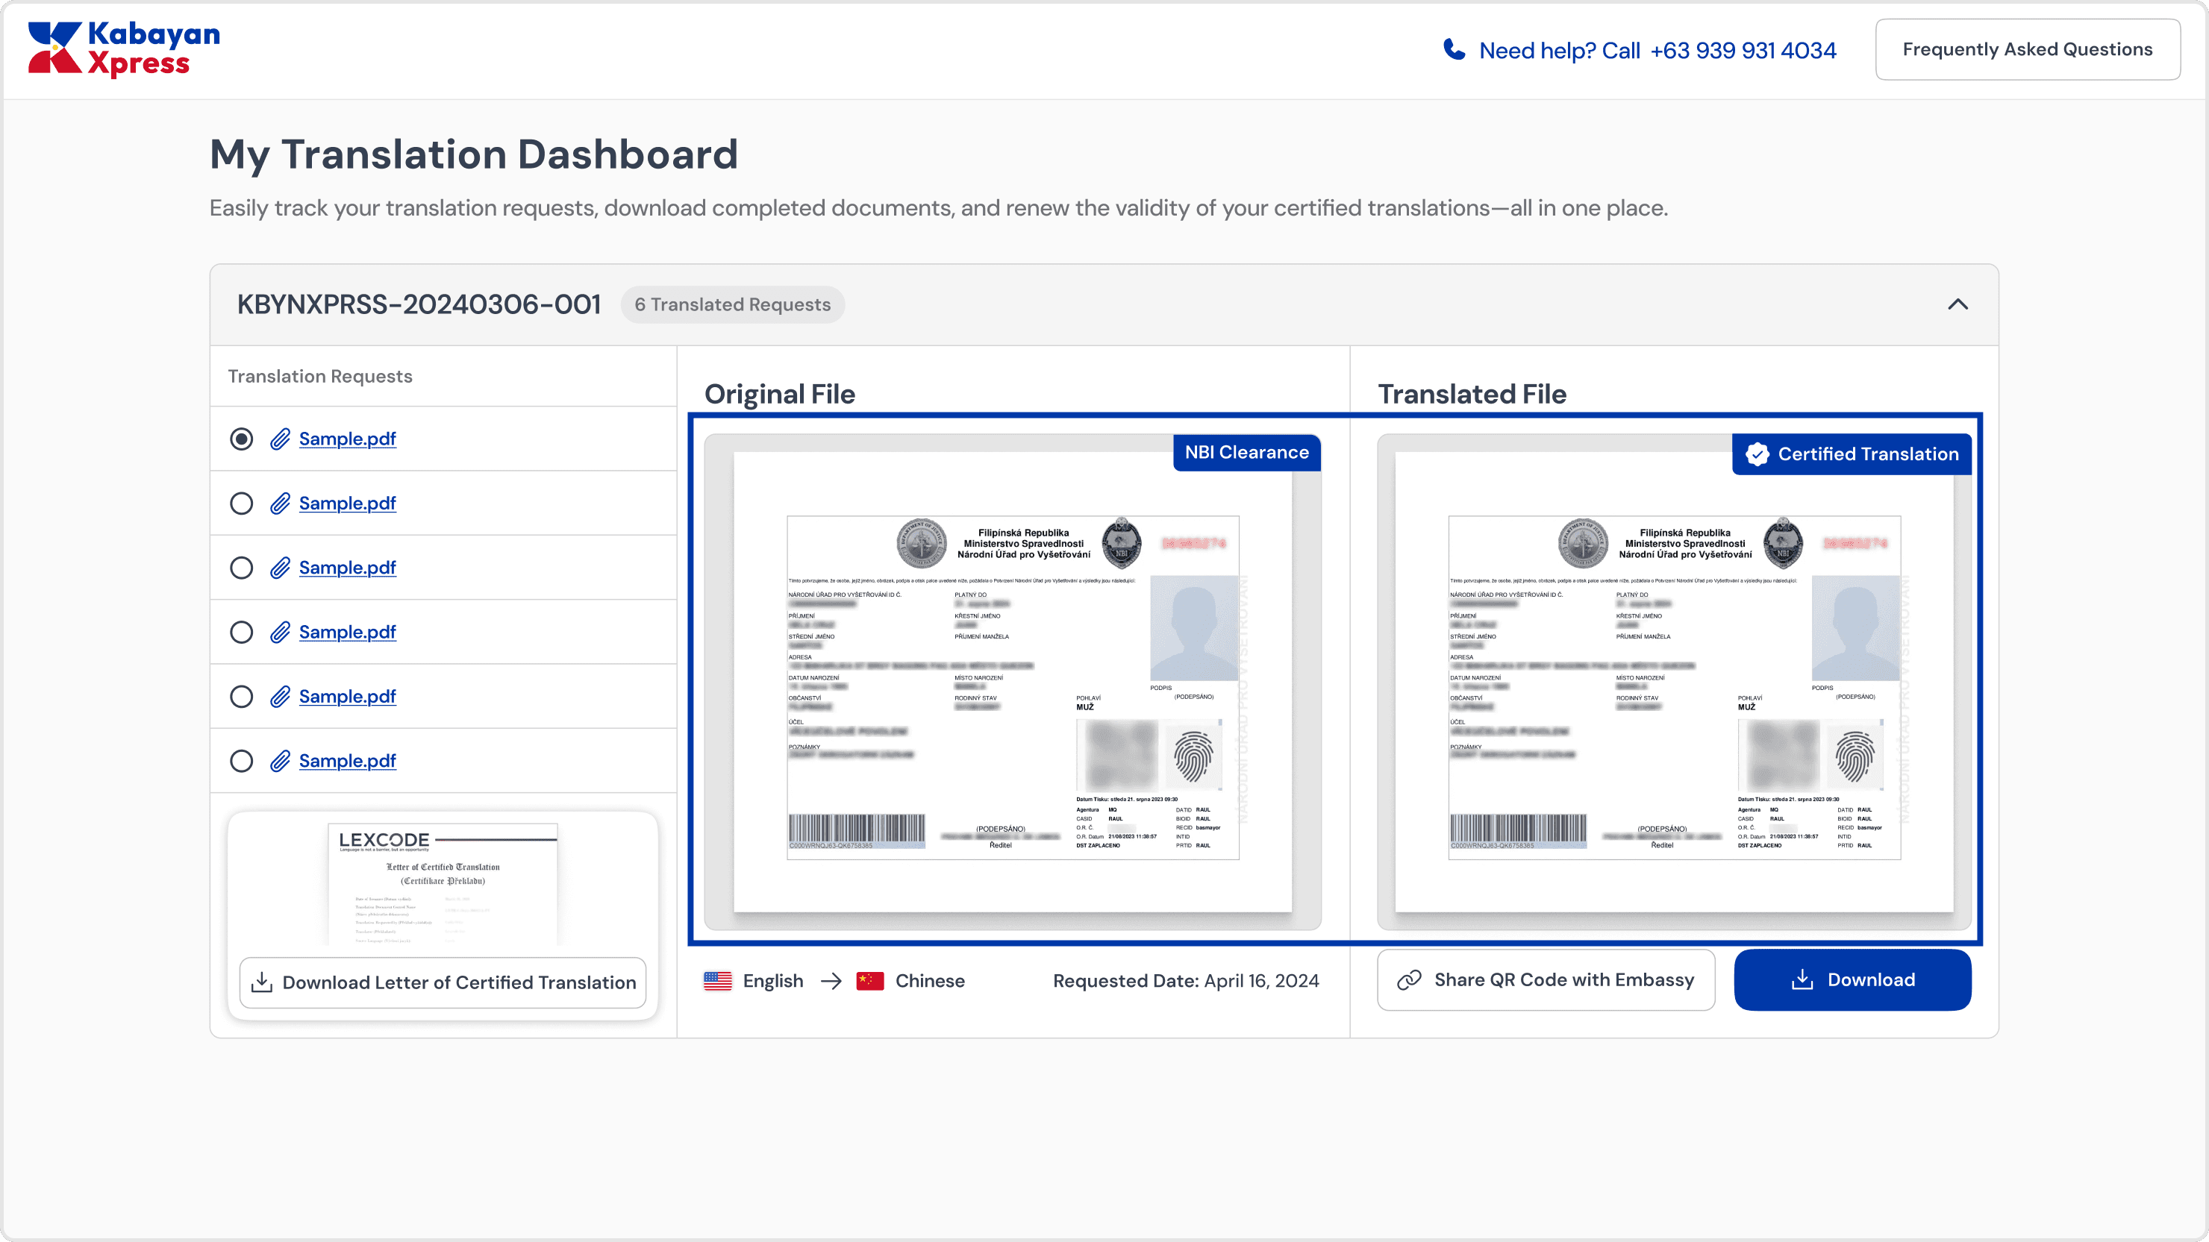Collapse the KBYNXPRSS-20240306-001 request section
The image size is (2209, 1242).
tap(1957, 304)
